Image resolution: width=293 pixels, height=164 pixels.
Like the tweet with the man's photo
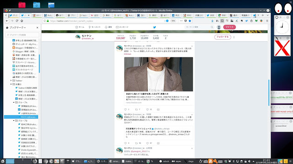147,109
